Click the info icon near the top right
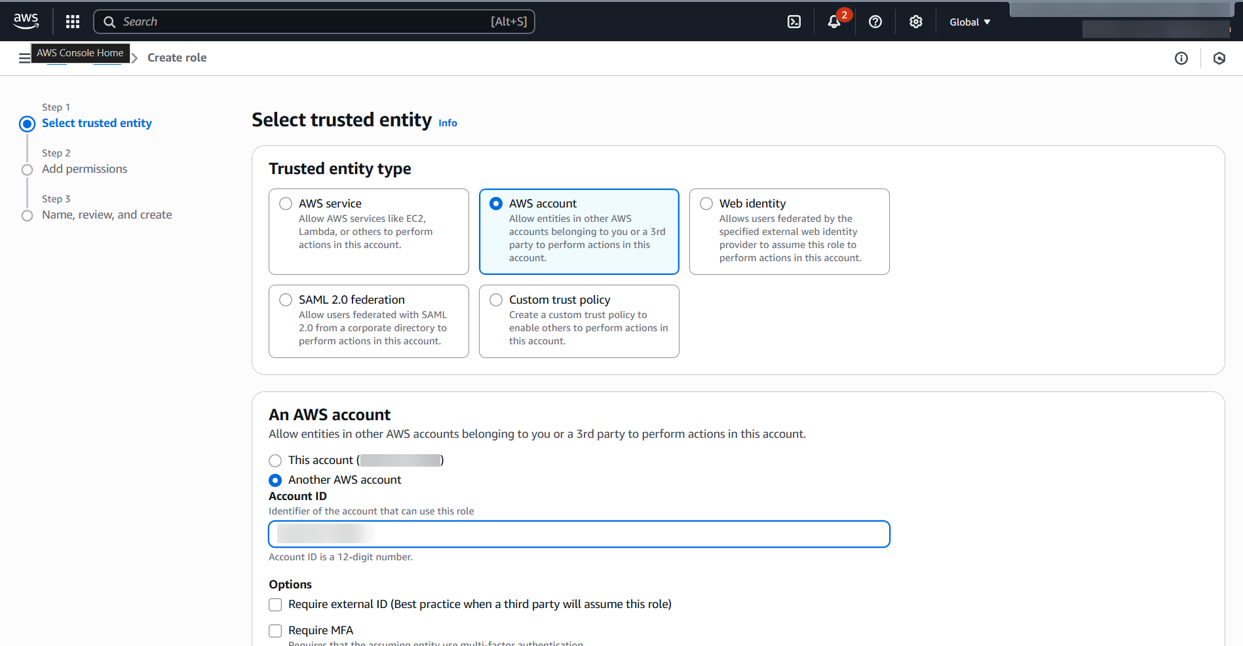The image size is (1243, 646). point(1181,58)
